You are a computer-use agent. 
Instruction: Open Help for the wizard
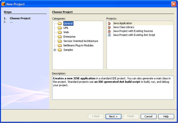pos(166,116)
